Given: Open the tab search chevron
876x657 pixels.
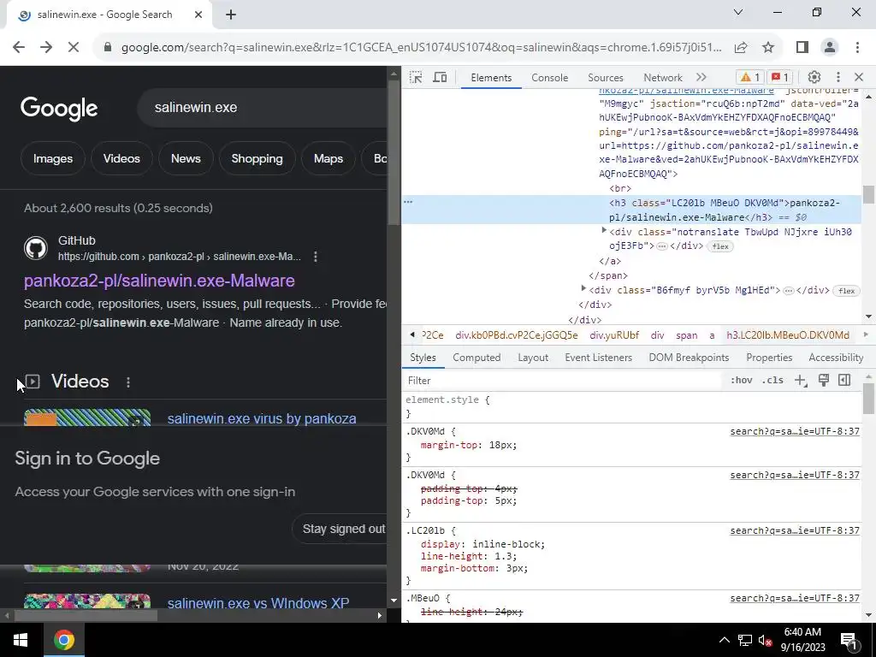Looking at the screenshot, I should 738,12.
